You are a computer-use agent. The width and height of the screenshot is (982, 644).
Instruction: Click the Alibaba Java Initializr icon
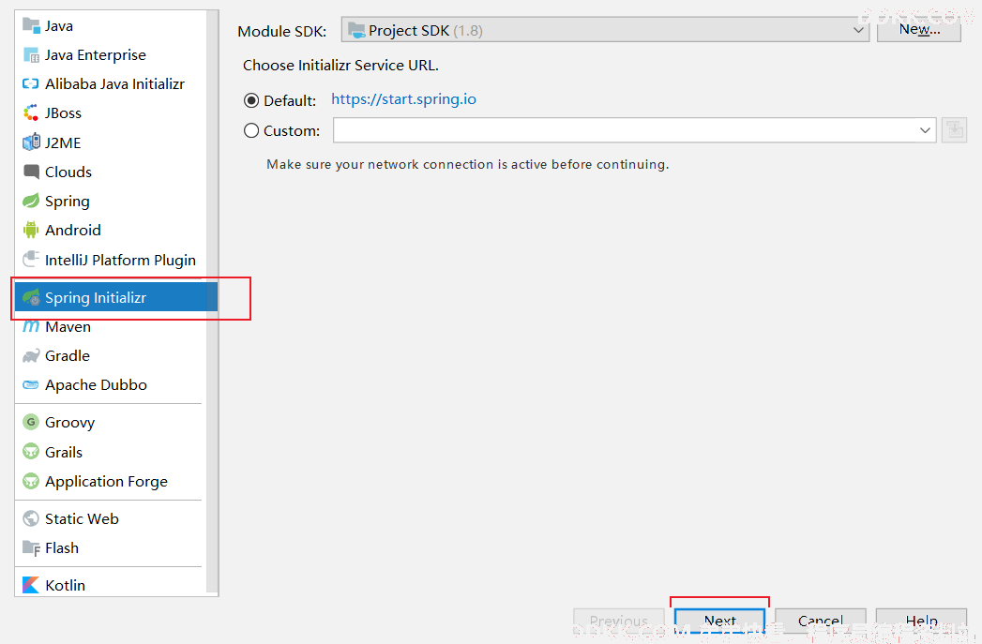(31, 83)
